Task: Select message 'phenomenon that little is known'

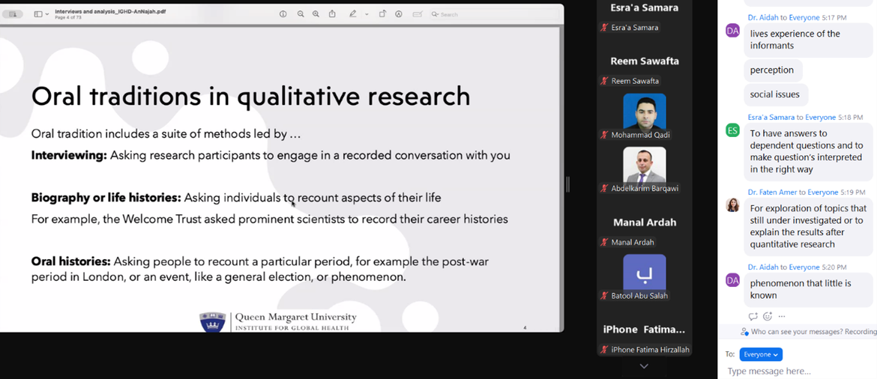Action: pos(807,289)
